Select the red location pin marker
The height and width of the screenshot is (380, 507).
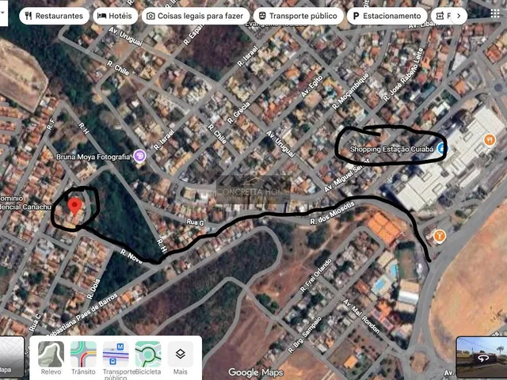tap(74, 207)
